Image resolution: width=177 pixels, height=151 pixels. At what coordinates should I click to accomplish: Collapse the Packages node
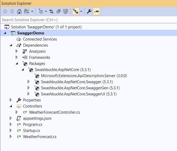point(17,64)
